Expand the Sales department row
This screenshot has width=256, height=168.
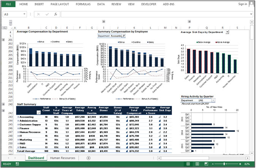pyautogui.click(x=18, y=147)
